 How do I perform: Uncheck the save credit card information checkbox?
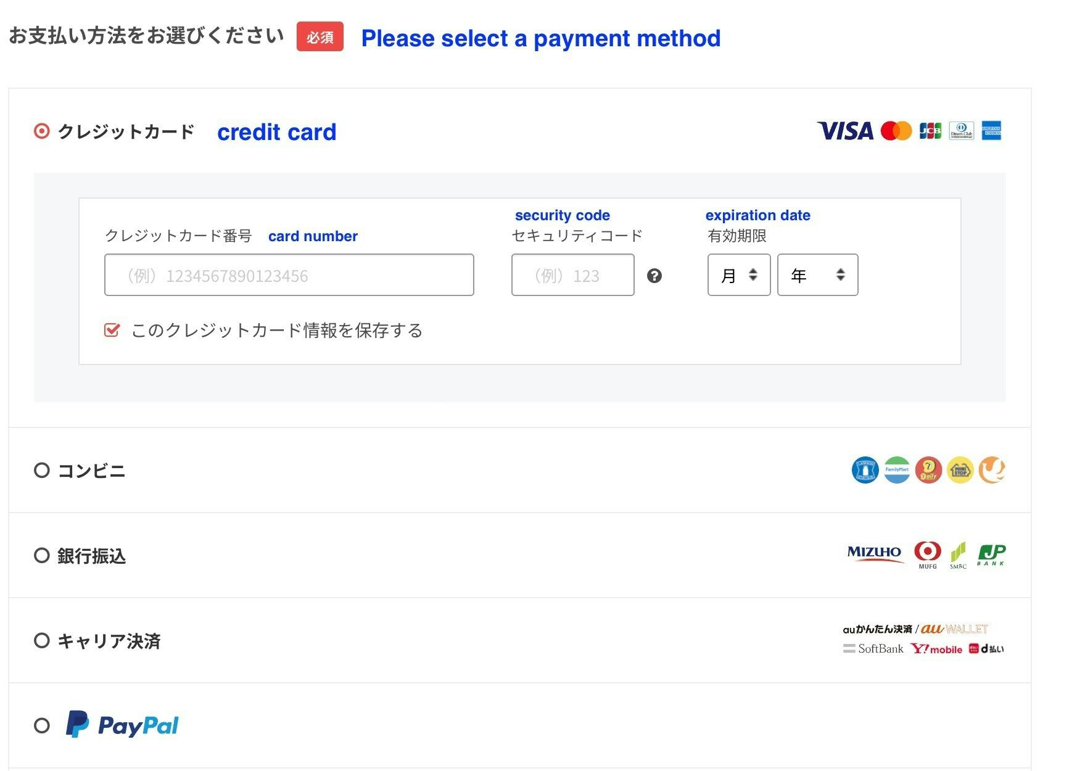tap(112, 330)
